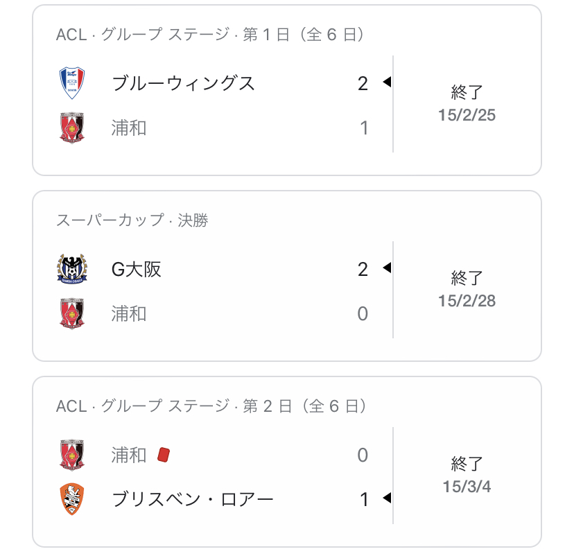Select ACL グループ ステージ 第1日 header
Screen dimensions: 574x556
tap(211, 35)
